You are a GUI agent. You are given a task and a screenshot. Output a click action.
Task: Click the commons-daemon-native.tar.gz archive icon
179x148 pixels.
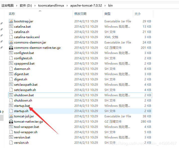[x=11, y=48]
